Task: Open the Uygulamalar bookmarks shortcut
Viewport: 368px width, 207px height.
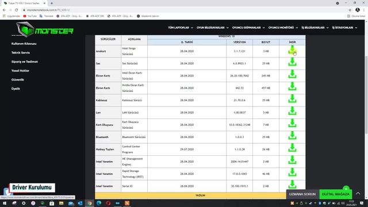Action: tap(11, 16)
